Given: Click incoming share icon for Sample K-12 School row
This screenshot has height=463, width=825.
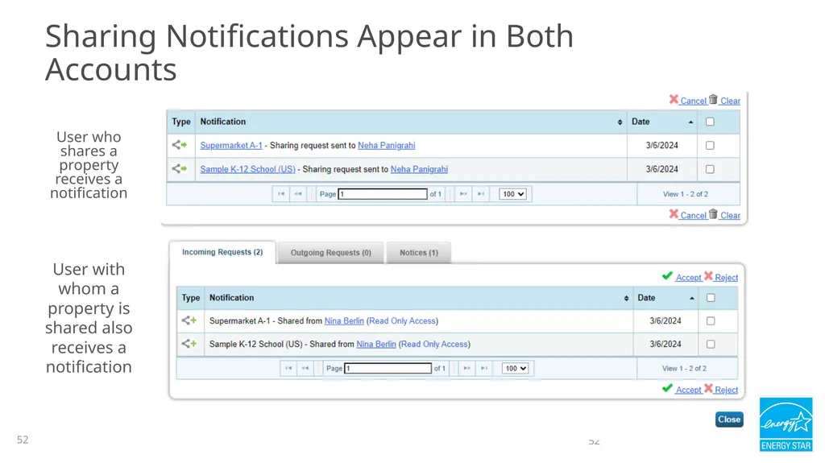Looking at the screenshot, I should coord(189,344).
